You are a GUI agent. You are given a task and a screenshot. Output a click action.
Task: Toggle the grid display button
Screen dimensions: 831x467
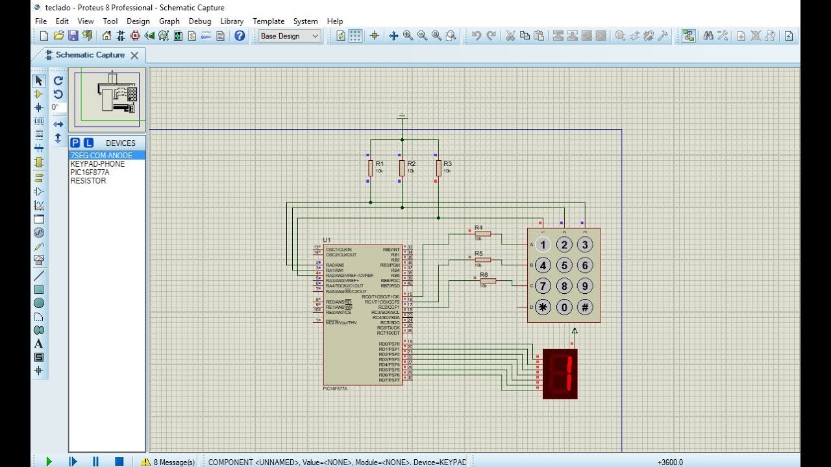click(x=356, y=36)
